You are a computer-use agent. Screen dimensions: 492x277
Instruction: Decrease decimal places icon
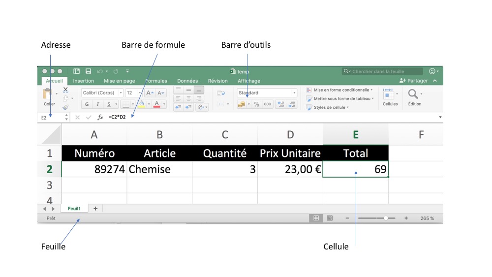coord(292,104)
